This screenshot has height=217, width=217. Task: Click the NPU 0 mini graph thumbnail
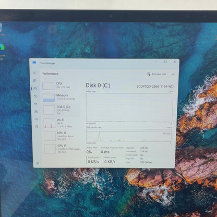[x=50, y=136]
